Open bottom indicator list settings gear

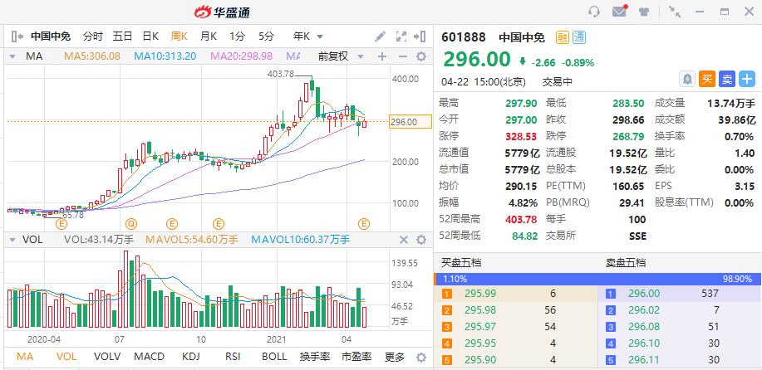(421, 358)
